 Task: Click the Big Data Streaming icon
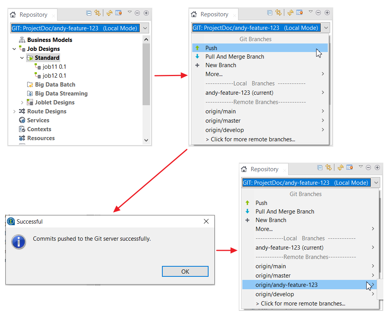[30, 94]
